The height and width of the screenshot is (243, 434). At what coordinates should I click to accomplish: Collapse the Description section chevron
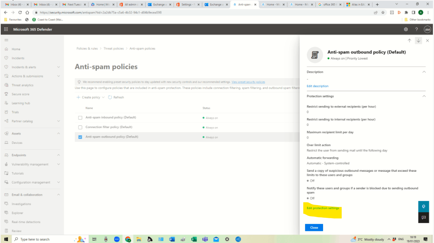coord(424,72)
